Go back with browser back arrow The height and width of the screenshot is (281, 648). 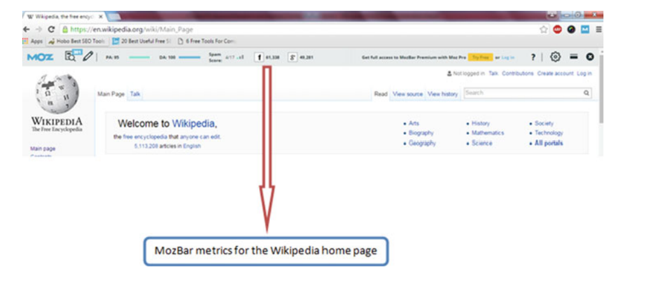[26, 30]
